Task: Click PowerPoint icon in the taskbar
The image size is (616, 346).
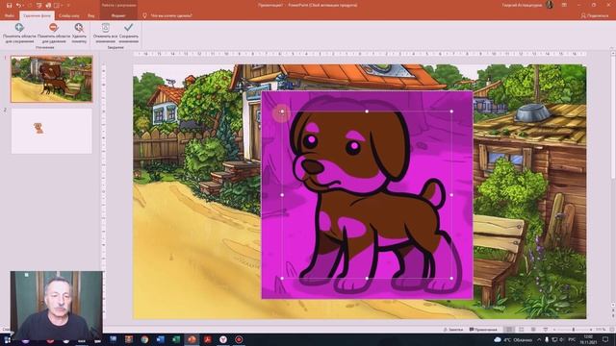Action: click(x=192, y=339)
